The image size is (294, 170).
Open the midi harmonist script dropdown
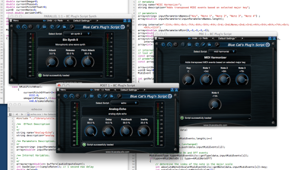pos(222,51)
